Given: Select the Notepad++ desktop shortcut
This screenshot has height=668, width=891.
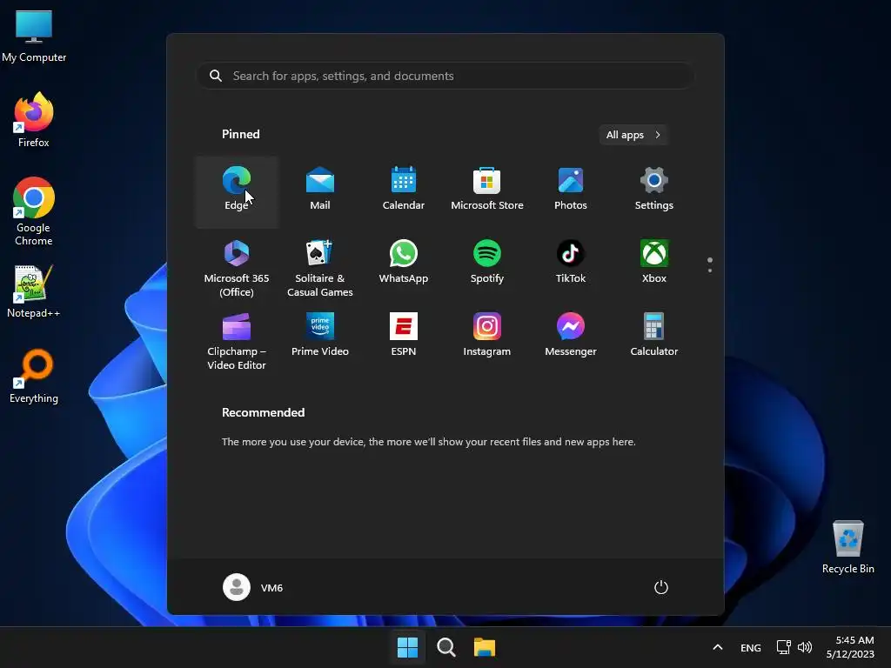Looking at the screenshot, I should tap(34, 291).
